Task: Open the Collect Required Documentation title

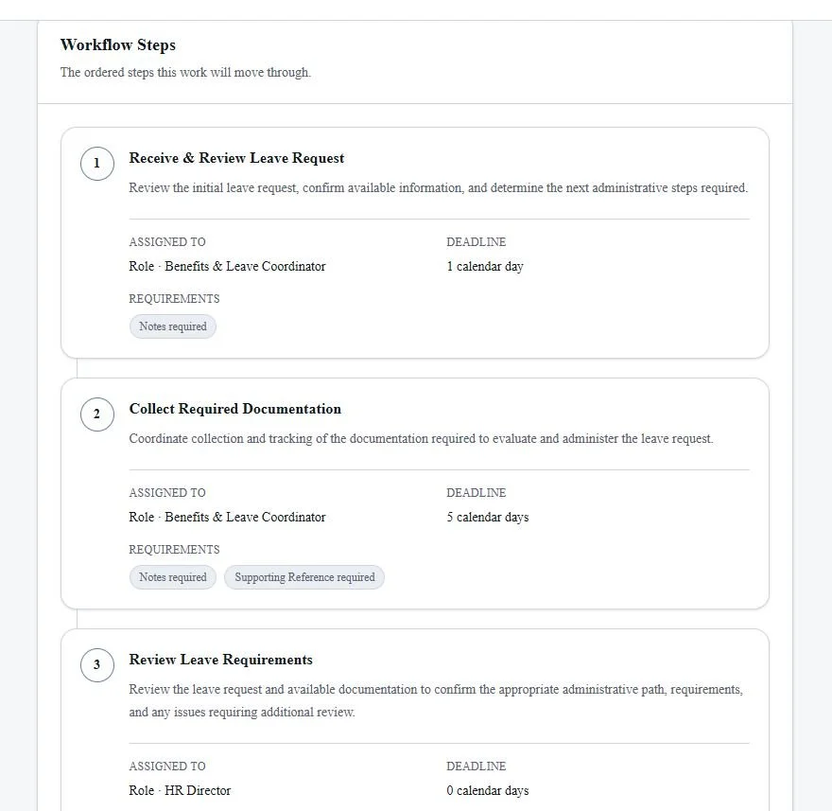Action: 235,409
